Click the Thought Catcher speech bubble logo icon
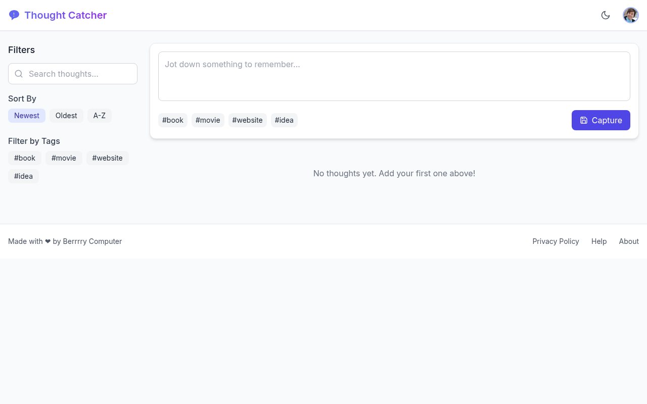 tap(14, 15)
